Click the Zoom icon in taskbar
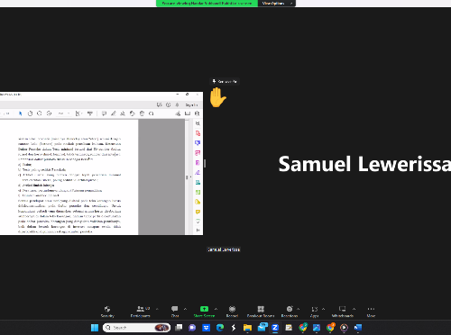Image resolution: width=451 pixels, height=335 pixels. 275,328
